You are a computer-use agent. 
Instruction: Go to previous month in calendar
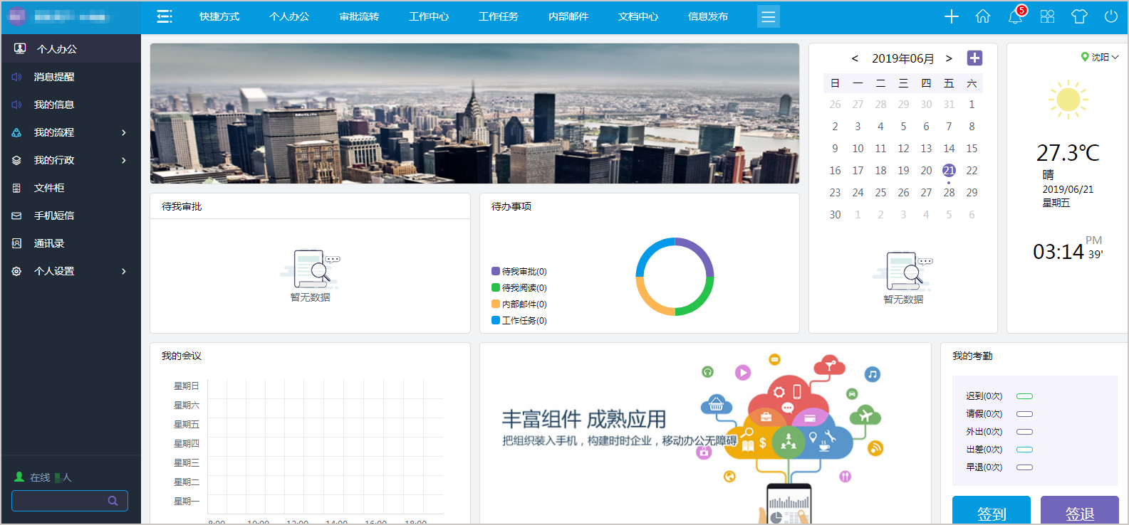point(855,58)
